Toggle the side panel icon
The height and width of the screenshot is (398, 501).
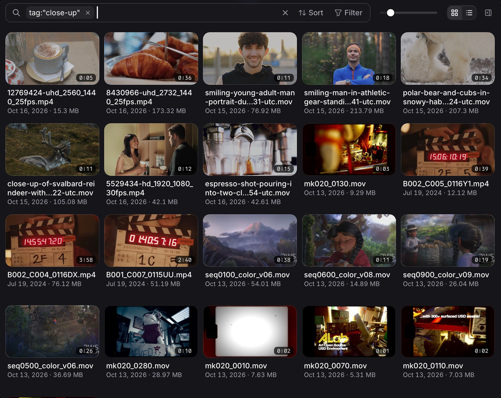tap(488, 13)
